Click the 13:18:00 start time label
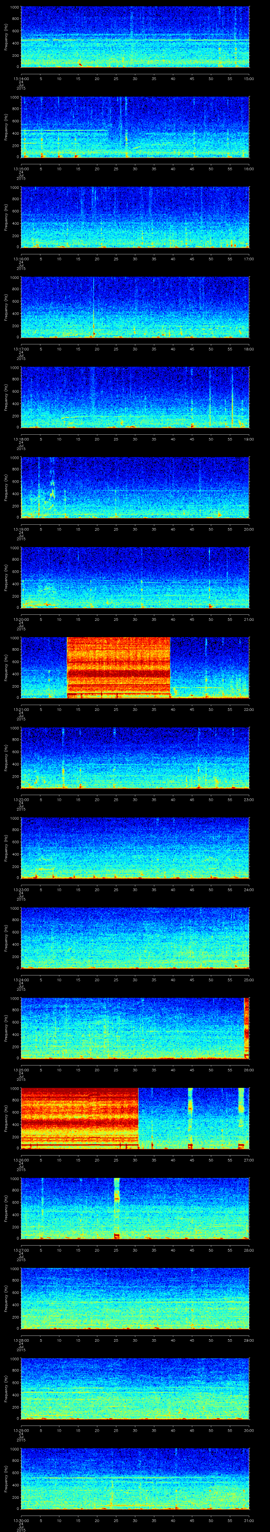Image resolution: width=270 pixels, height=1532 pixels. point(21,439)
